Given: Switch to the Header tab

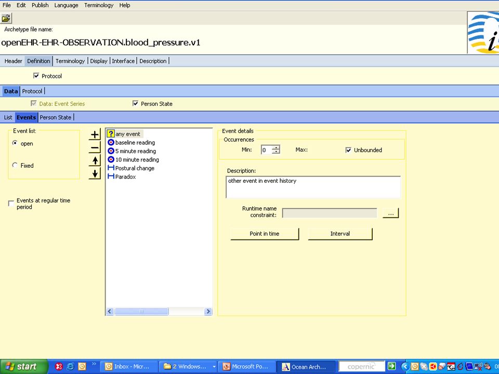Looking at the screenshot, I should [13, 61].
